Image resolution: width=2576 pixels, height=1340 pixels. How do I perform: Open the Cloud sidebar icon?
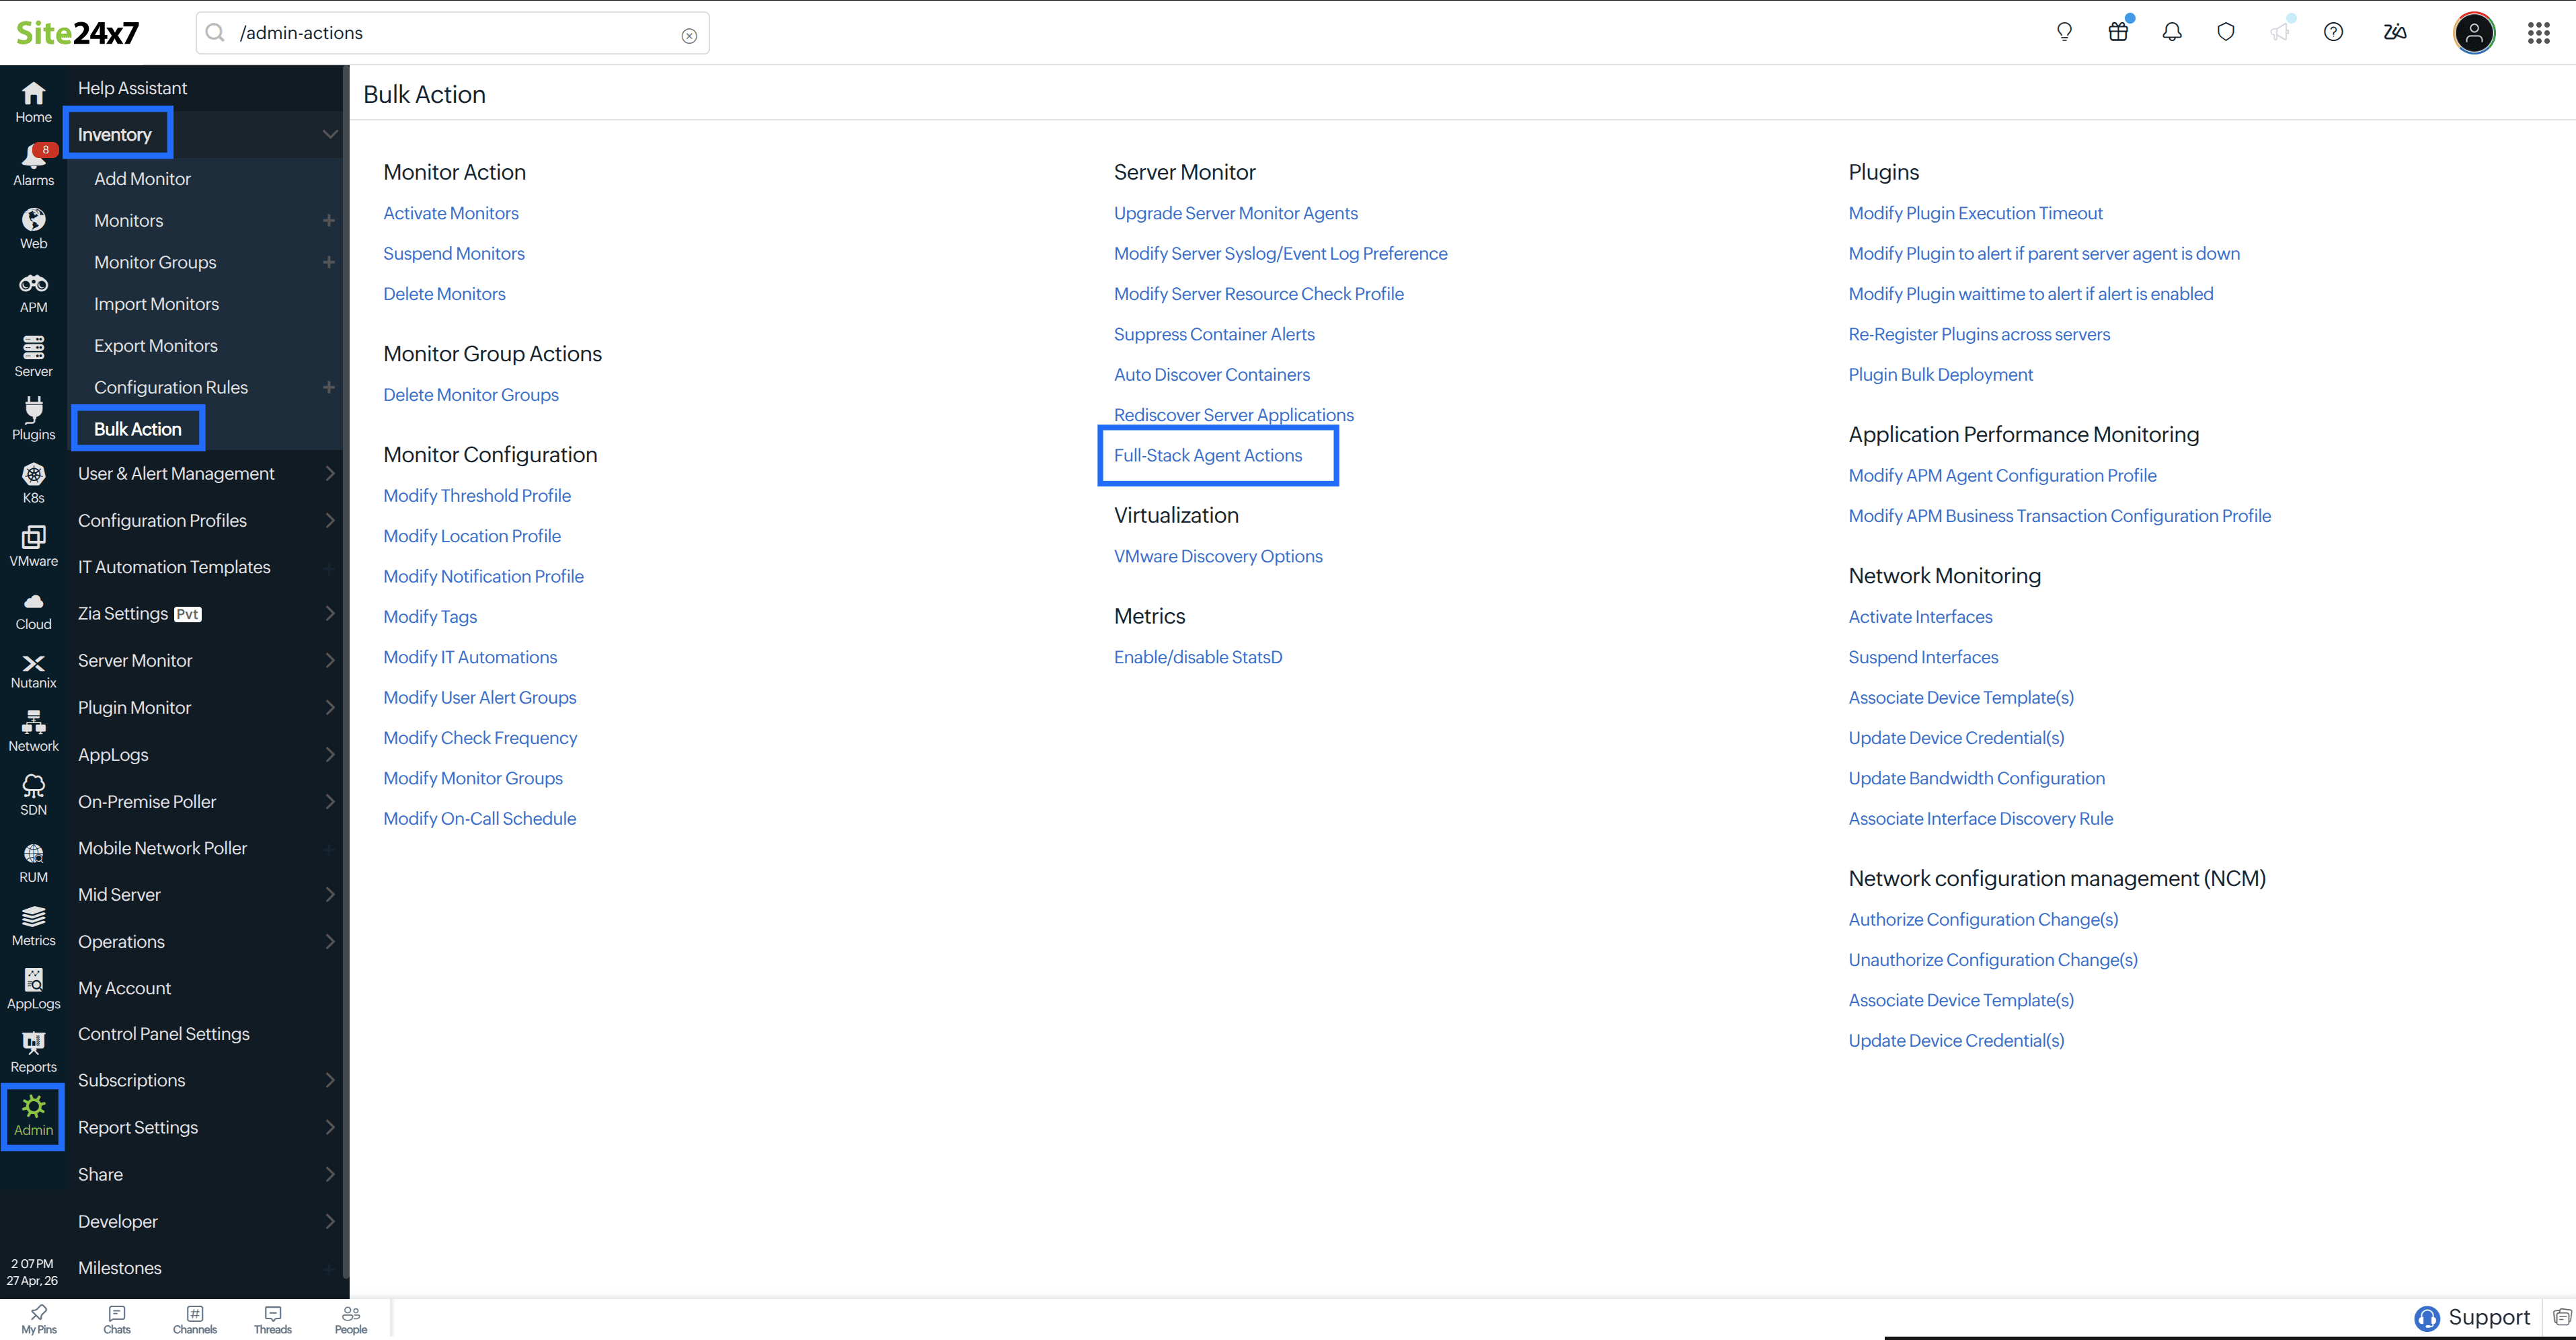click(x=33, y=610)
